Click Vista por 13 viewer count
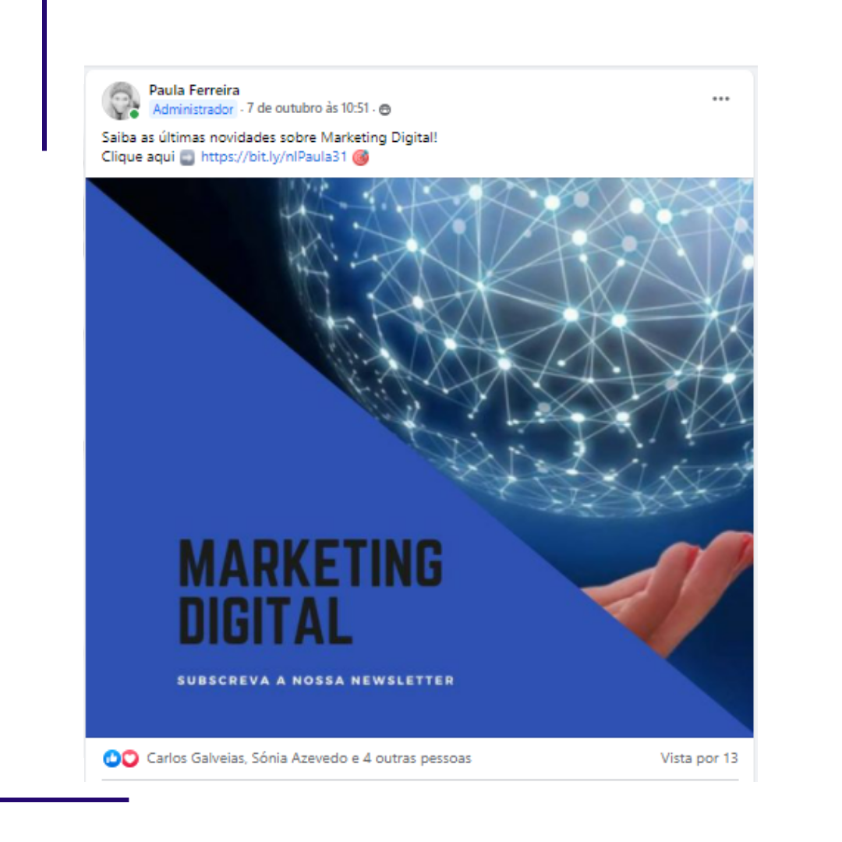This screenshot has height=842, width=842. pyautogui.click(x=699, y=759)
